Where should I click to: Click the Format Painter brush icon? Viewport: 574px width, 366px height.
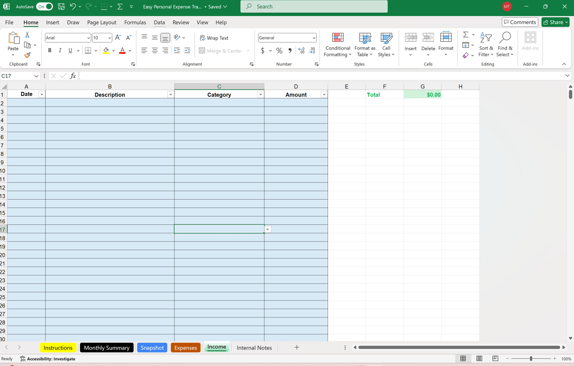click(27, 55)
